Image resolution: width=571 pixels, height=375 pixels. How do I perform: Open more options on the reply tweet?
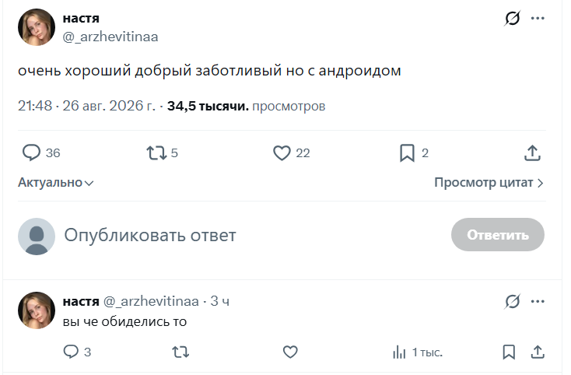click(538, 301)
